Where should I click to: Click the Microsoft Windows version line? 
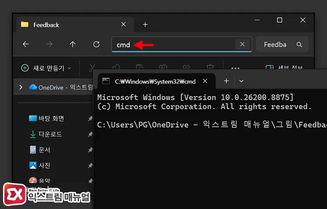tap(195, 97)
